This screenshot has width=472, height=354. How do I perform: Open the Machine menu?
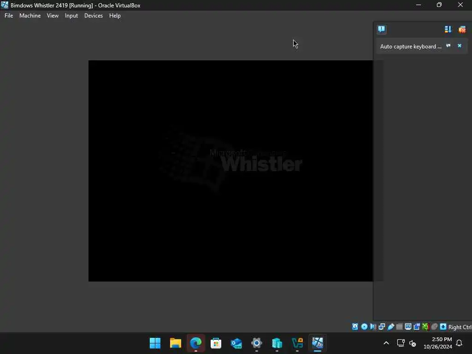pos(30,16)
